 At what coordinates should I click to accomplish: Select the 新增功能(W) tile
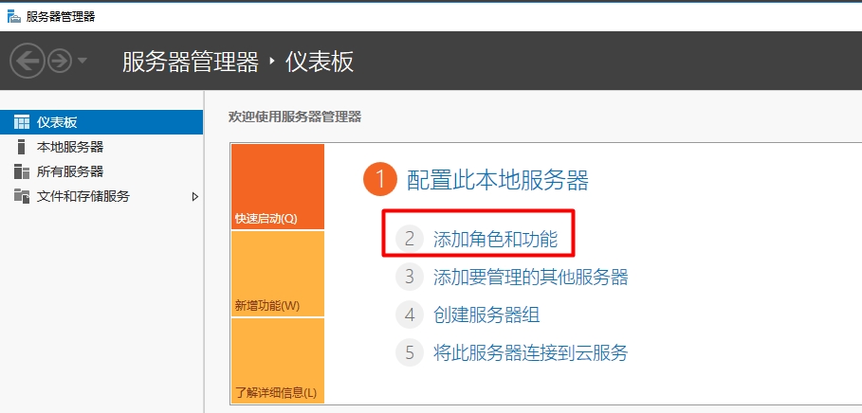coord(278,274)
